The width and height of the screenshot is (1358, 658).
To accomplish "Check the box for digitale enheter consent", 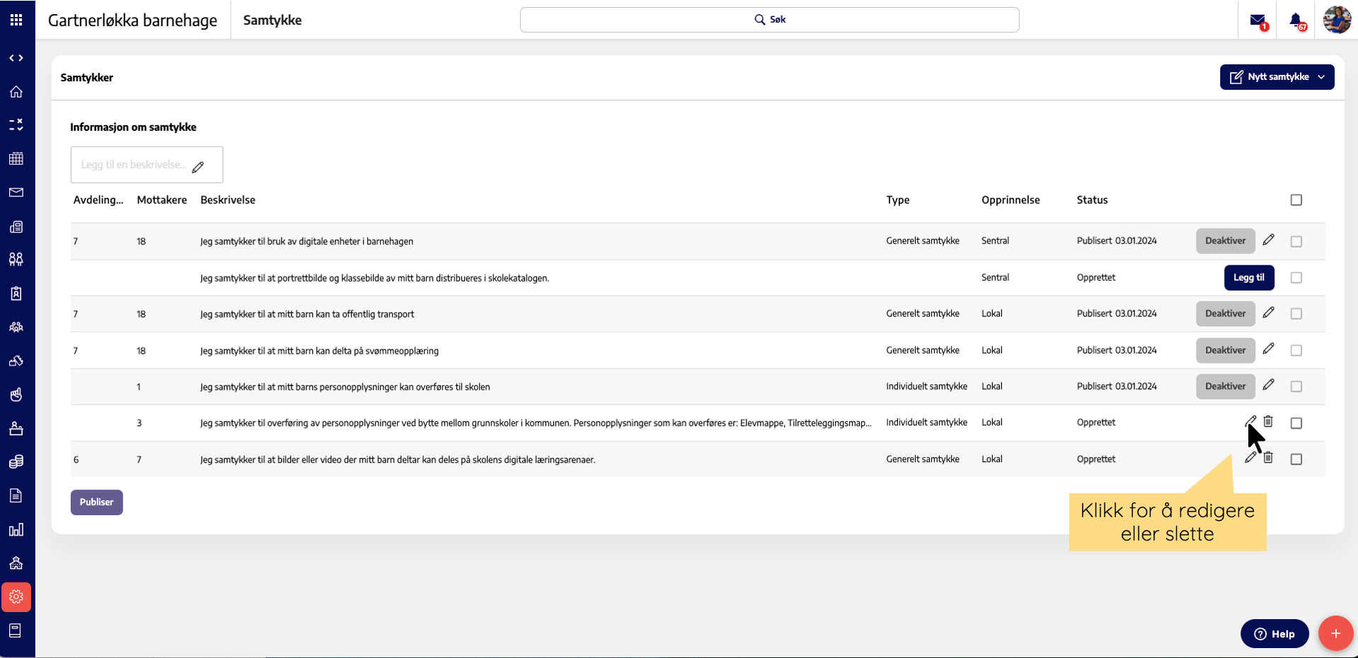I will click(1296, 241).
